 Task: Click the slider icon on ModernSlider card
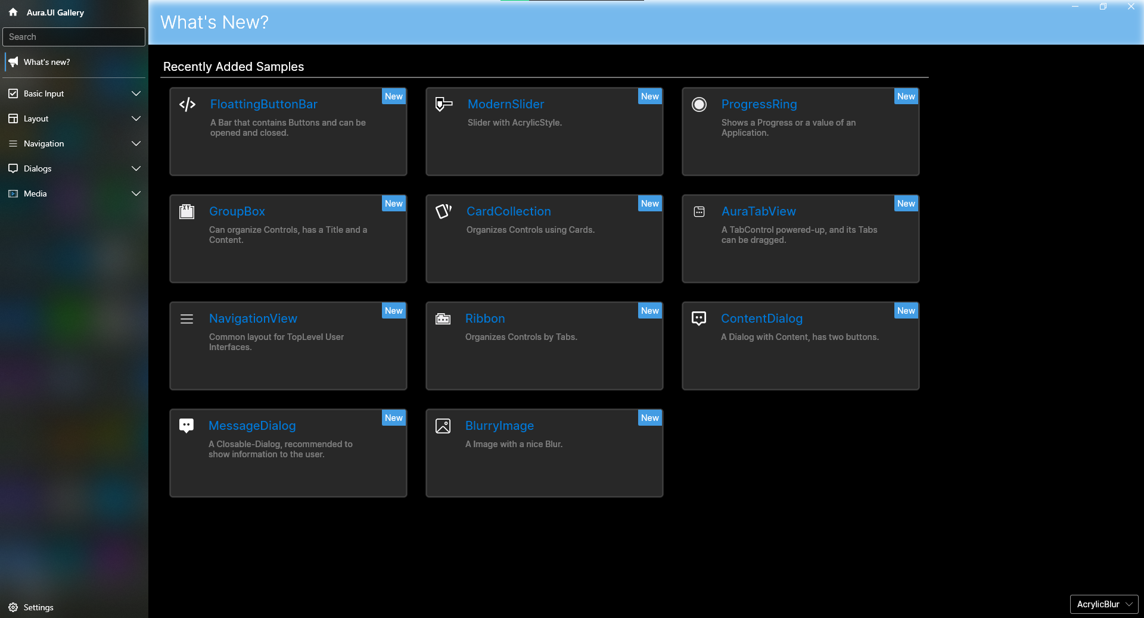click(444, 104)
